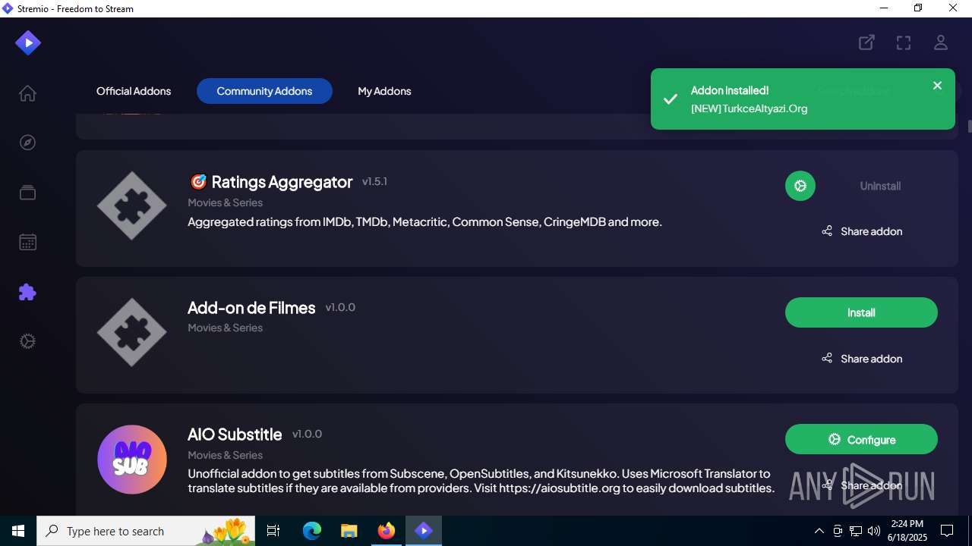The height and width of the screenshot is (546, 972).
Task: Open Microsoft Edge from taskbar
Action: point(312,531)
